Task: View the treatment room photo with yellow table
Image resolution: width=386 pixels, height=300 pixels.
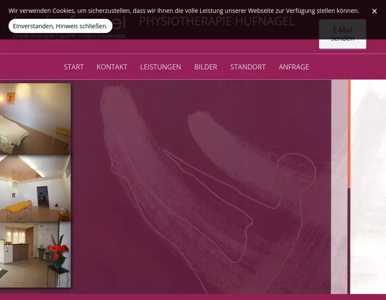Action: [x=35, y=189]
